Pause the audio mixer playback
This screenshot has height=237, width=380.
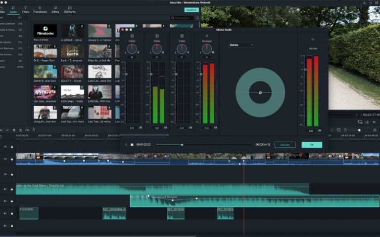(126, 145)
